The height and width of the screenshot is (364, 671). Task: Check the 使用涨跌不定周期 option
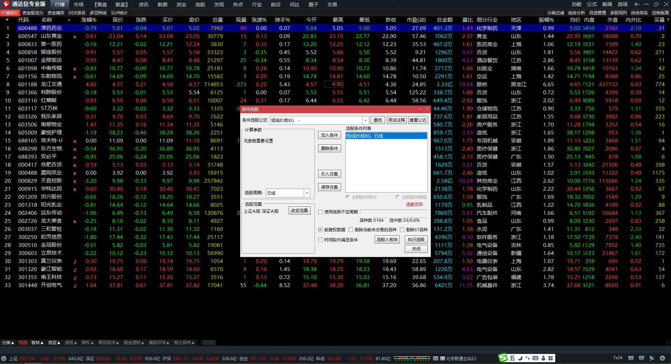[x=320, y=212]
